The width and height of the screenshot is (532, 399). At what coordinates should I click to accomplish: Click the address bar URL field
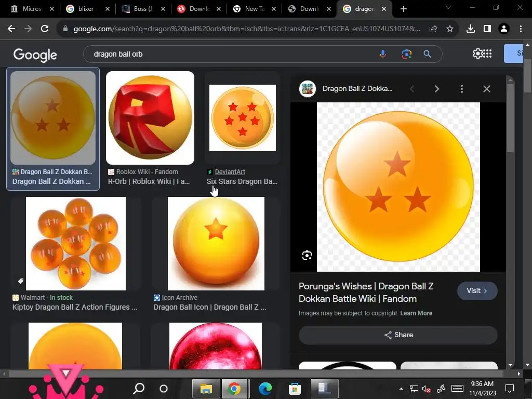pyautogui.click(x=247, y=29)
